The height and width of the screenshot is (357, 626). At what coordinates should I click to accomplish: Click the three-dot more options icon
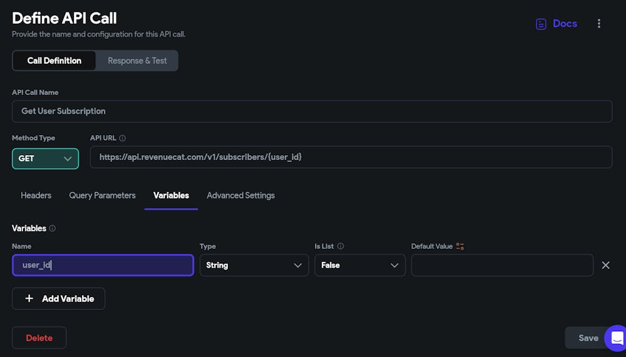599,24
